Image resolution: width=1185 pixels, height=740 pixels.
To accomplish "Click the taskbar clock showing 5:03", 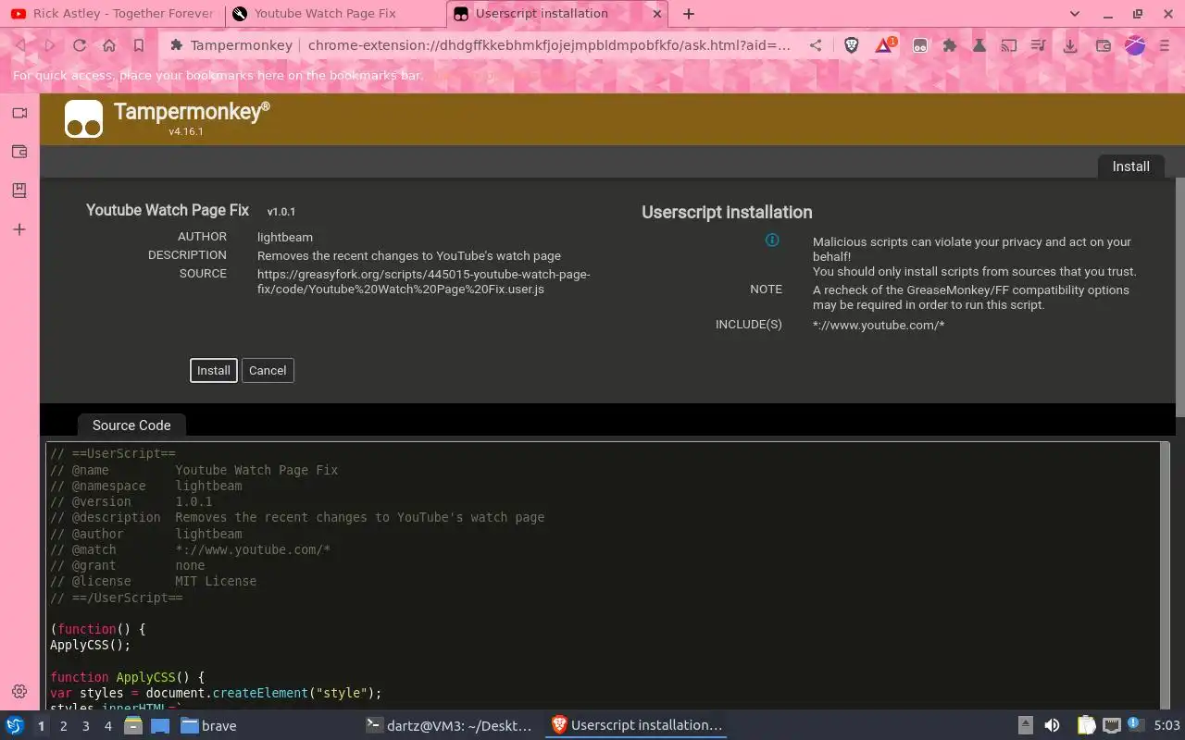I will pos(1166,726).
